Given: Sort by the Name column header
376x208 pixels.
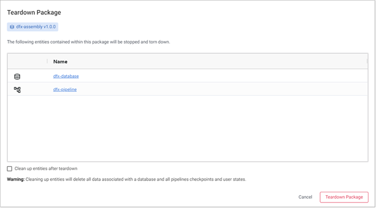Looking at the screenshot, I should 60,62.
